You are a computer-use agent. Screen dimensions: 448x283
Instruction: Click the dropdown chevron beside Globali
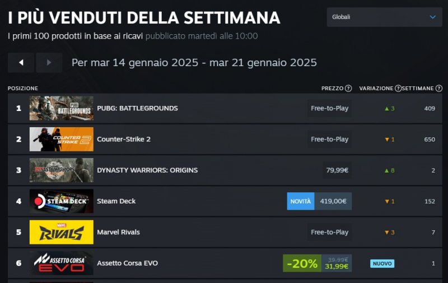[x=432, y=17]
